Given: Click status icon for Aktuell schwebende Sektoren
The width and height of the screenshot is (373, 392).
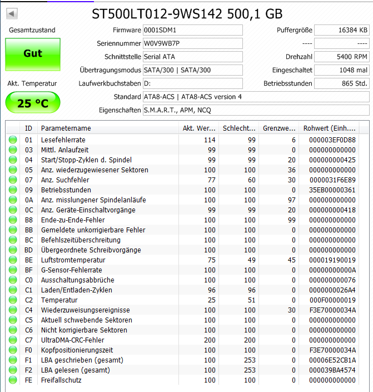Looking at the screenshot, I should [13, 320].
